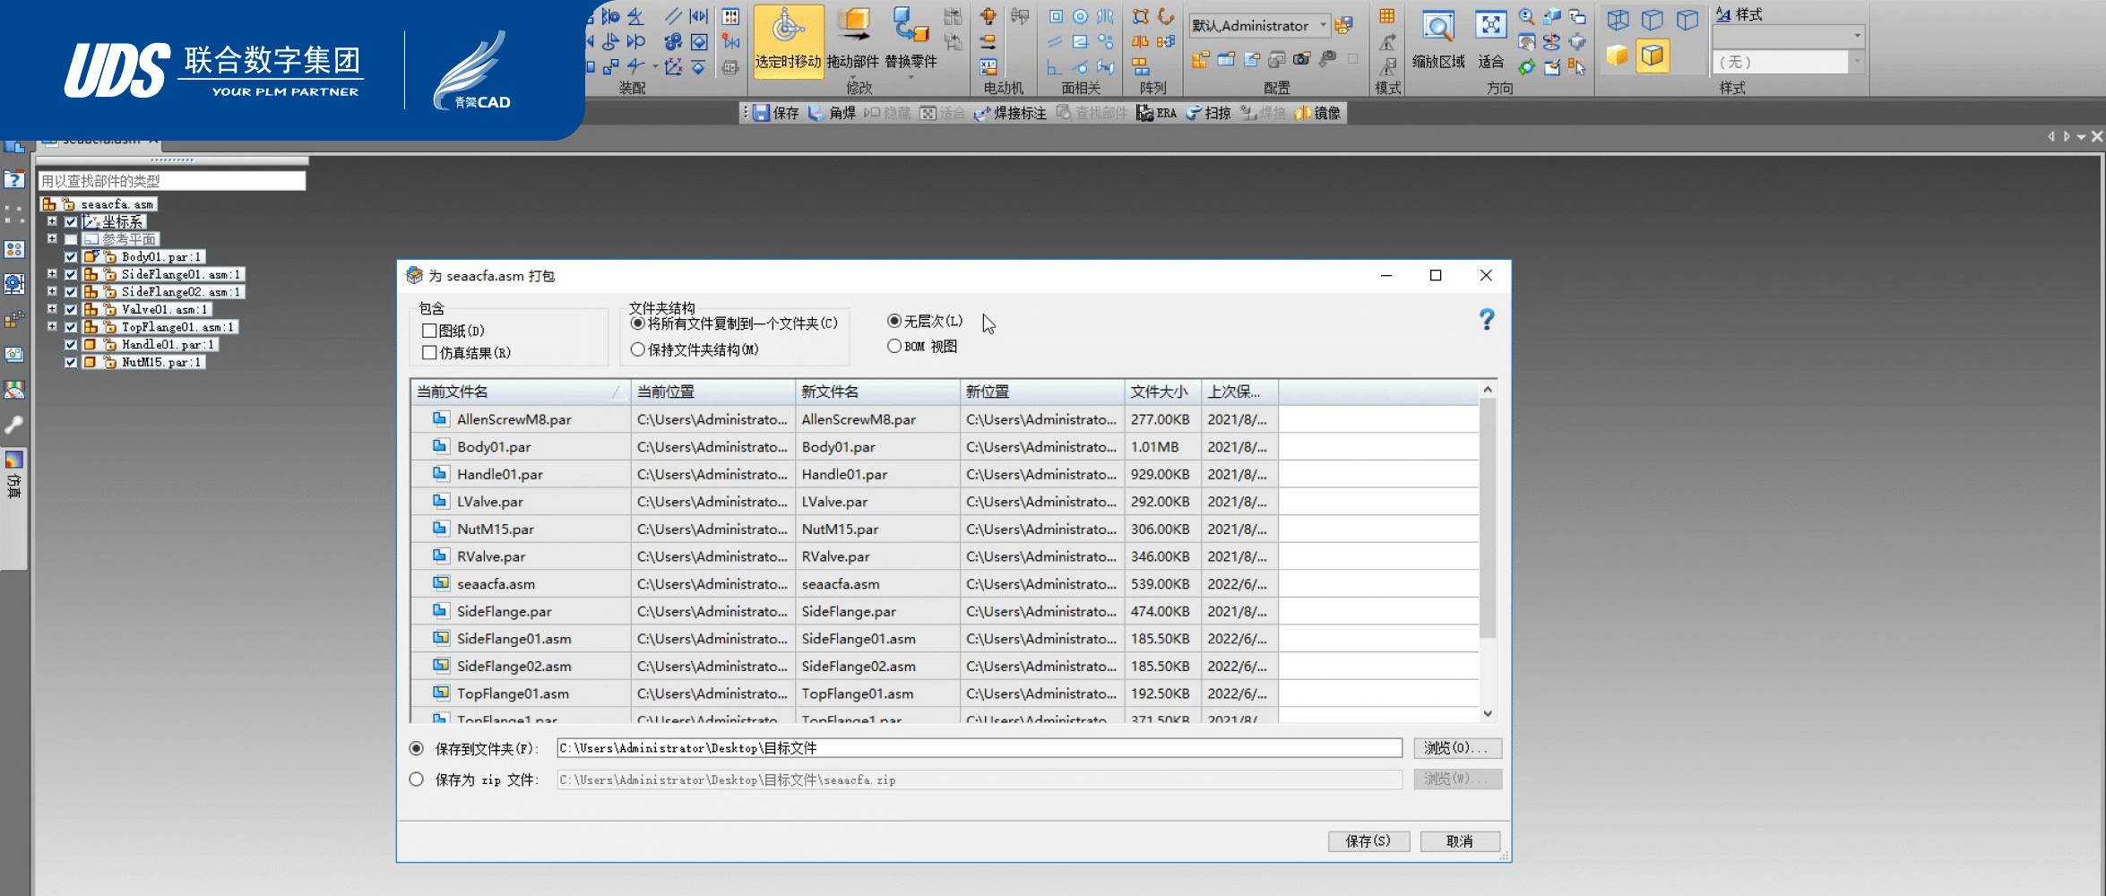The width and height of the screenshot is (2106, 896).
Task: Select the 无层次(L) radio option
Action: pos(893,321)
